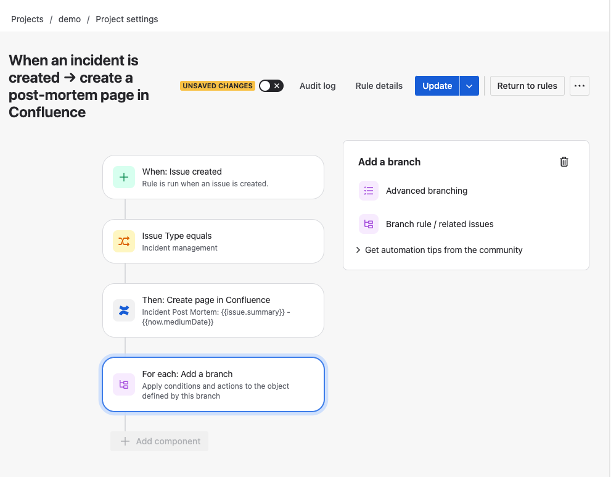Select Then: Create page in Confluence card
611x477 pixels.
[x=213, y=310]
